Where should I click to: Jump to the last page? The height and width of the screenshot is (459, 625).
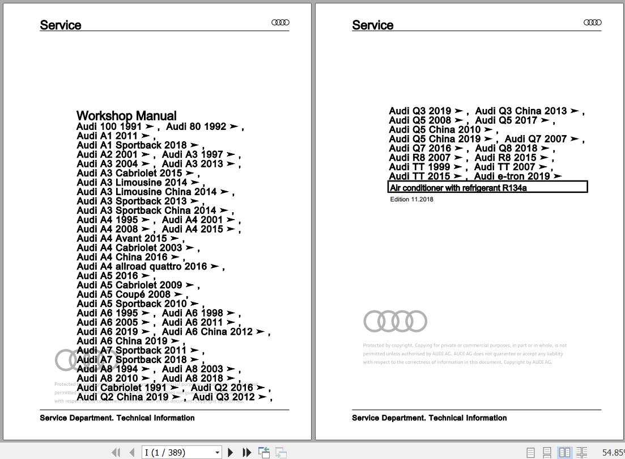(x=246, y=452)
